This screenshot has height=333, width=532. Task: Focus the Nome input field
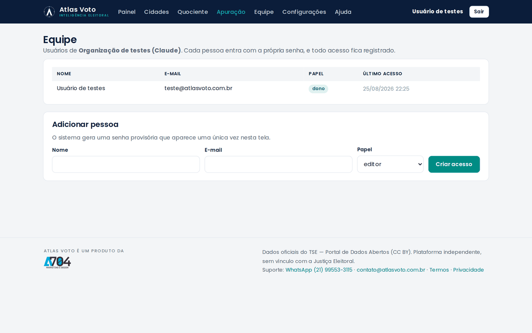tap(126, 164)
